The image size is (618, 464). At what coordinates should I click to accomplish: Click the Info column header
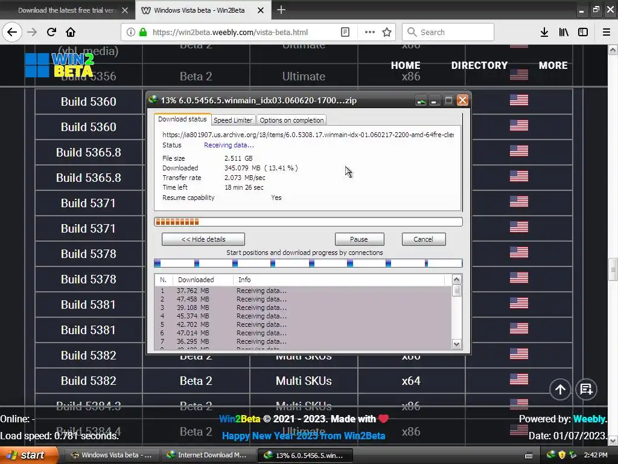[339, 280]
